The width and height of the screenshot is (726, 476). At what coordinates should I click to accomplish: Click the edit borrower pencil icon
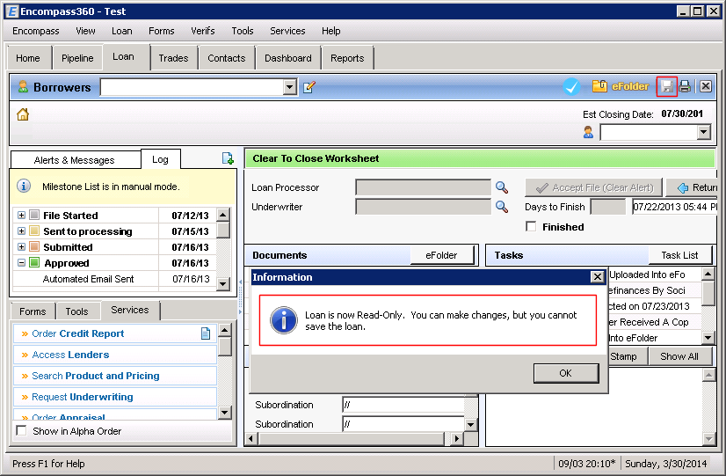(x=309, y=87)
